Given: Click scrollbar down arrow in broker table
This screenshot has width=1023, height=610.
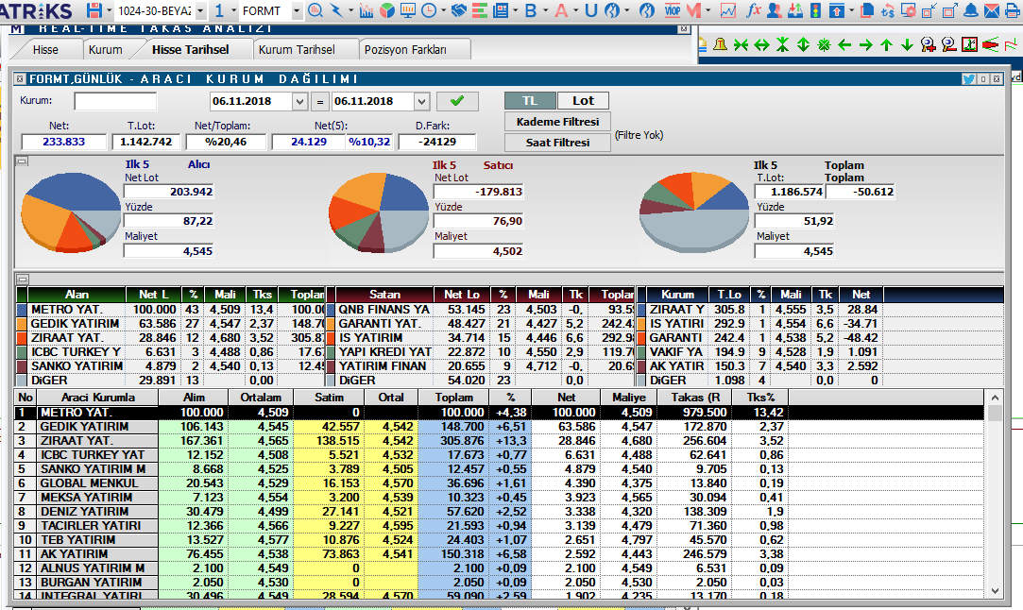Looking at the screenshot, I should pyautogui.click(x=995, y=591).
